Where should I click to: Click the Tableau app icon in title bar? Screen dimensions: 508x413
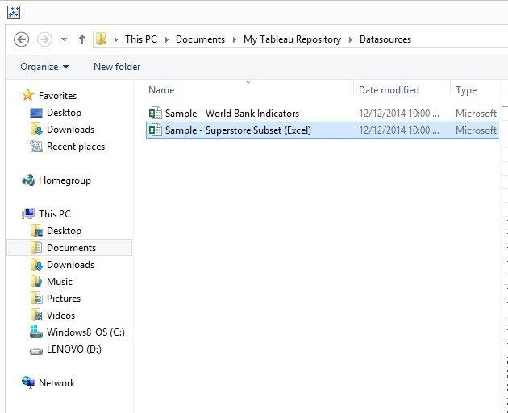point(14,12)
